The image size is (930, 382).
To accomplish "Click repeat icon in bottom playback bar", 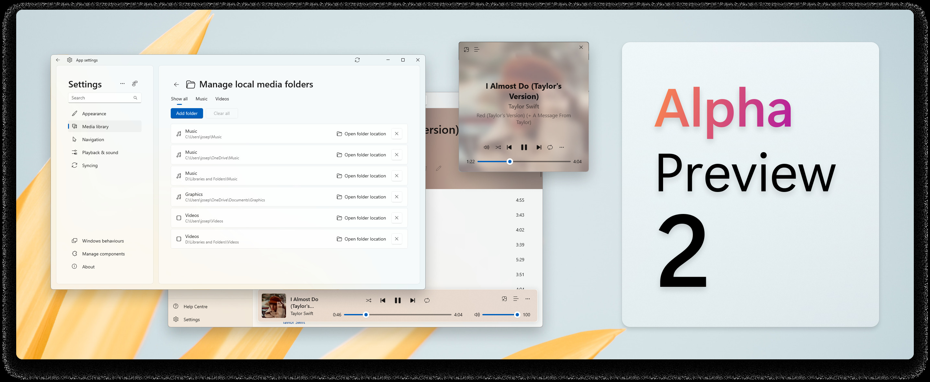I will [427, 300].
